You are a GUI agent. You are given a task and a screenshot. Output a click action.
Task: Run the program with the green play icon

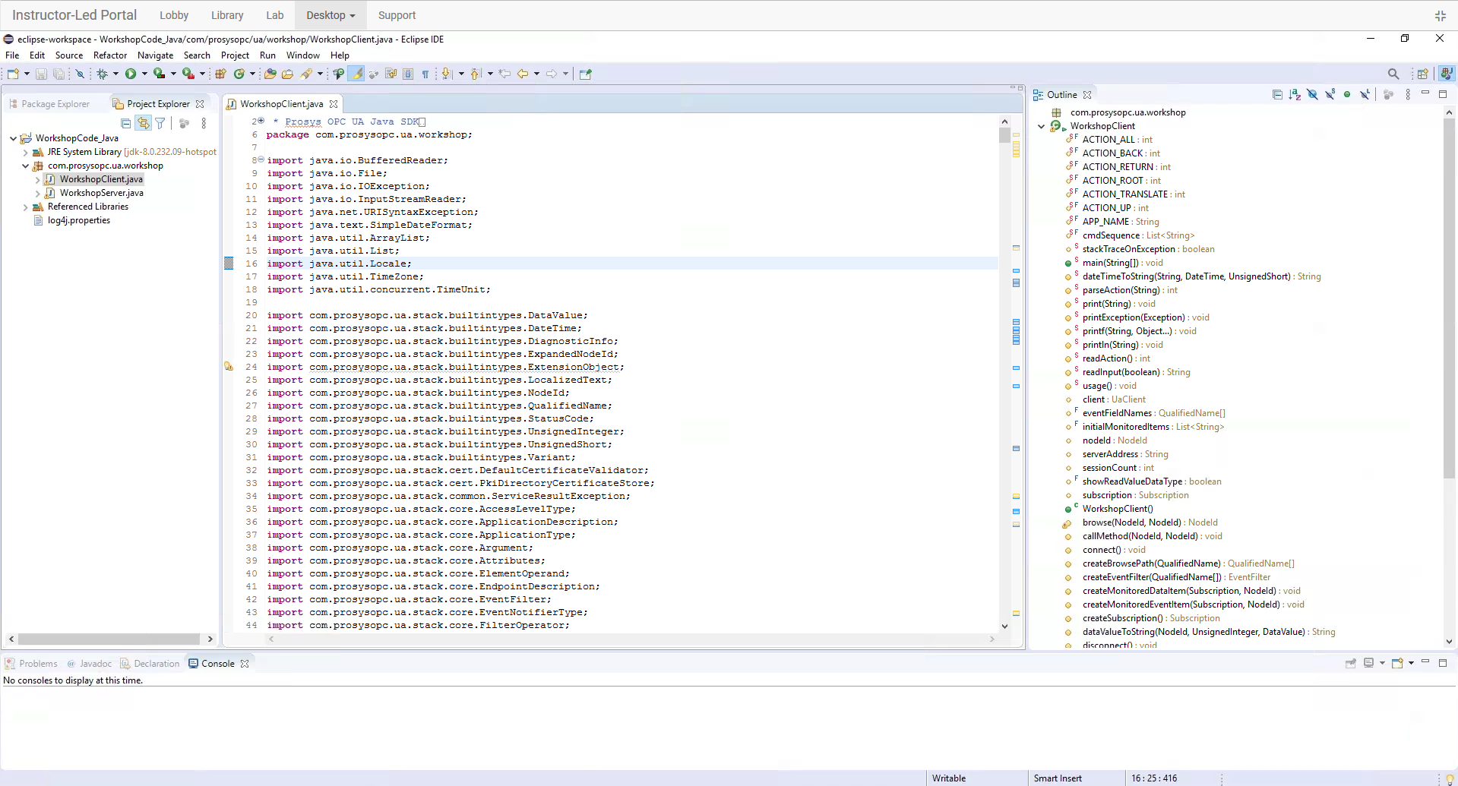point(131,74)
